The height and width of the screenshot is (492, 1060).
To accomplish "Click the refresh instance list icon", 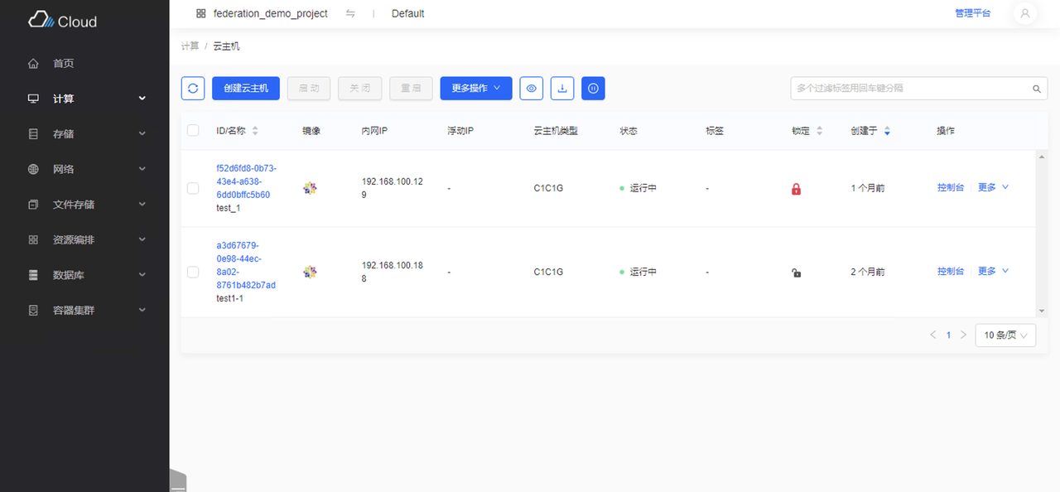I will (193, 88).
